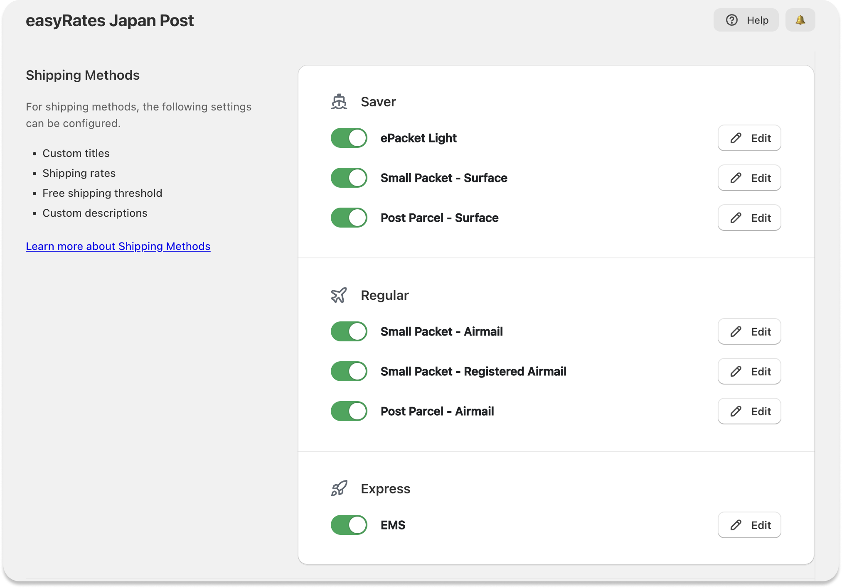Image resolution: width=842 pixels, height=588 pixels.
Task: Click the Regular section heading
Action: pyautogui.click(x=385, y=295)
